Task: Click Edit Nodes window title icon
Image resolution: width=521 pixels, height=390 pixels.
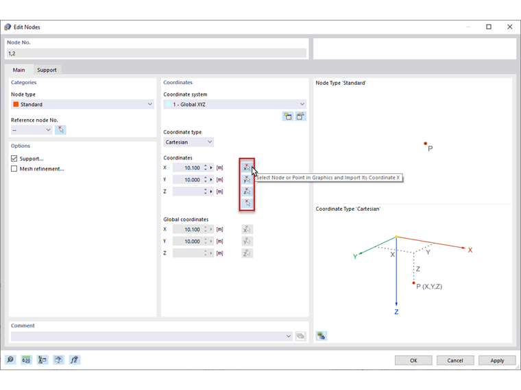Action: [x=8, y=27]
